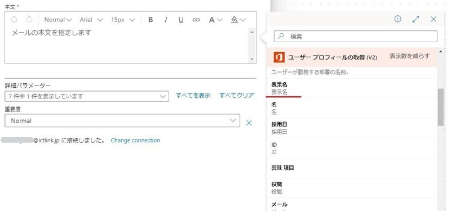This screenshot has width=451, height=211.
Task: Open the highlight fill color dropdown
Action: coord(238,20)
